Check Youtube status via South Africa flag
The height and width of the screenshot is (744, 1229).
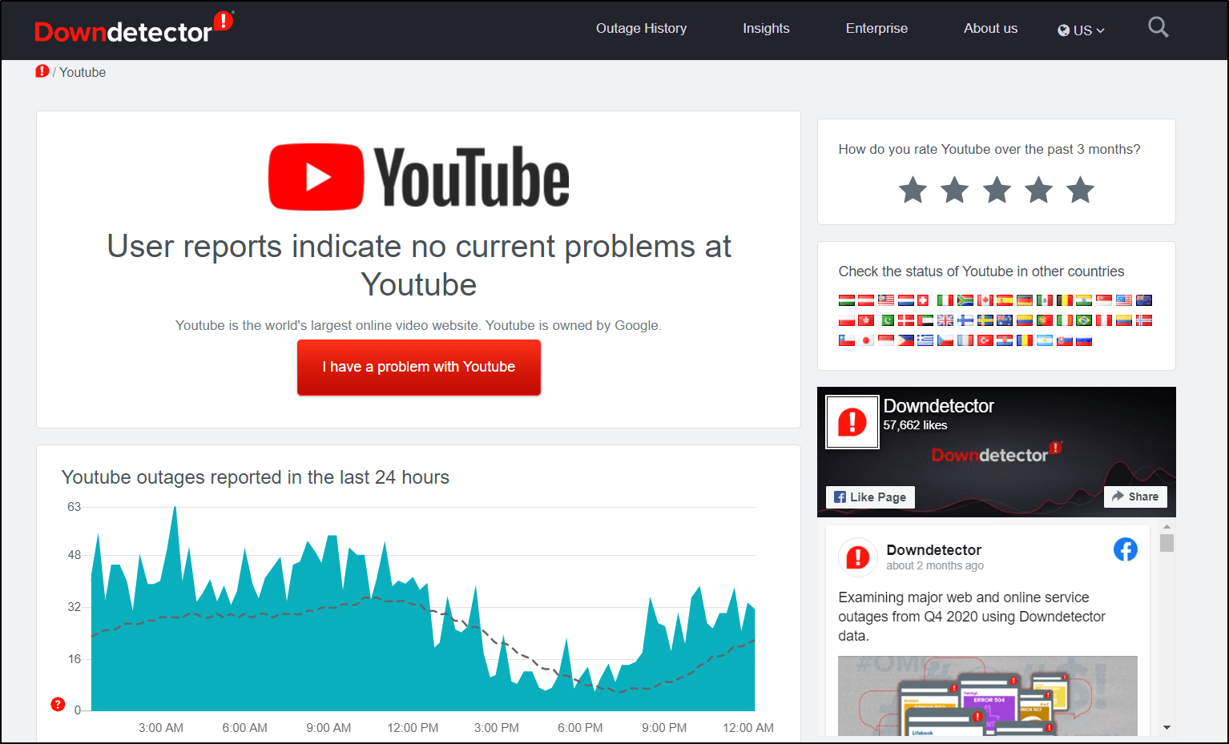tap(965, 300)
